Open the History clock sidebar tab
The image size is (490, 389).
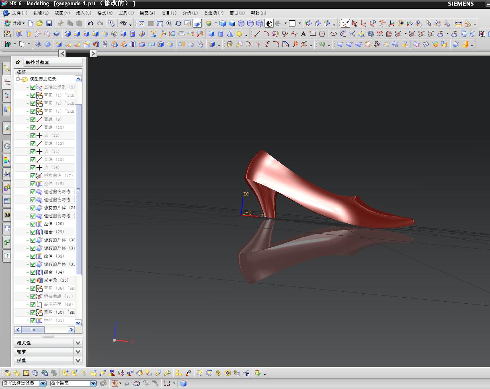(x=7, y=146)
